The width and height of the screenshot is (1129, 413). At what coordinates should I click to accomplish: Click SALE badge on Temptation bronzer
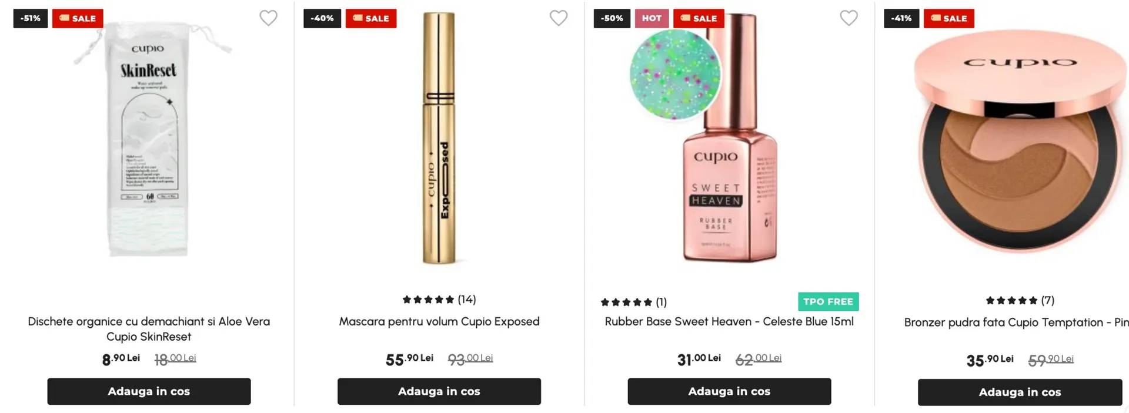tap(949, 18)
